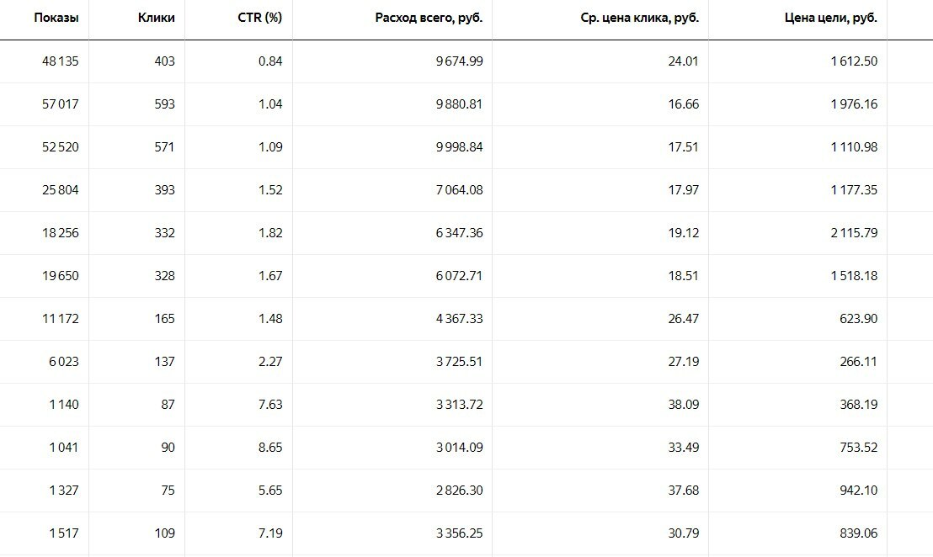Select the click price cell 37.68
Screen dimensions: 933x557
pyautogui.click(x=683, y=491)
